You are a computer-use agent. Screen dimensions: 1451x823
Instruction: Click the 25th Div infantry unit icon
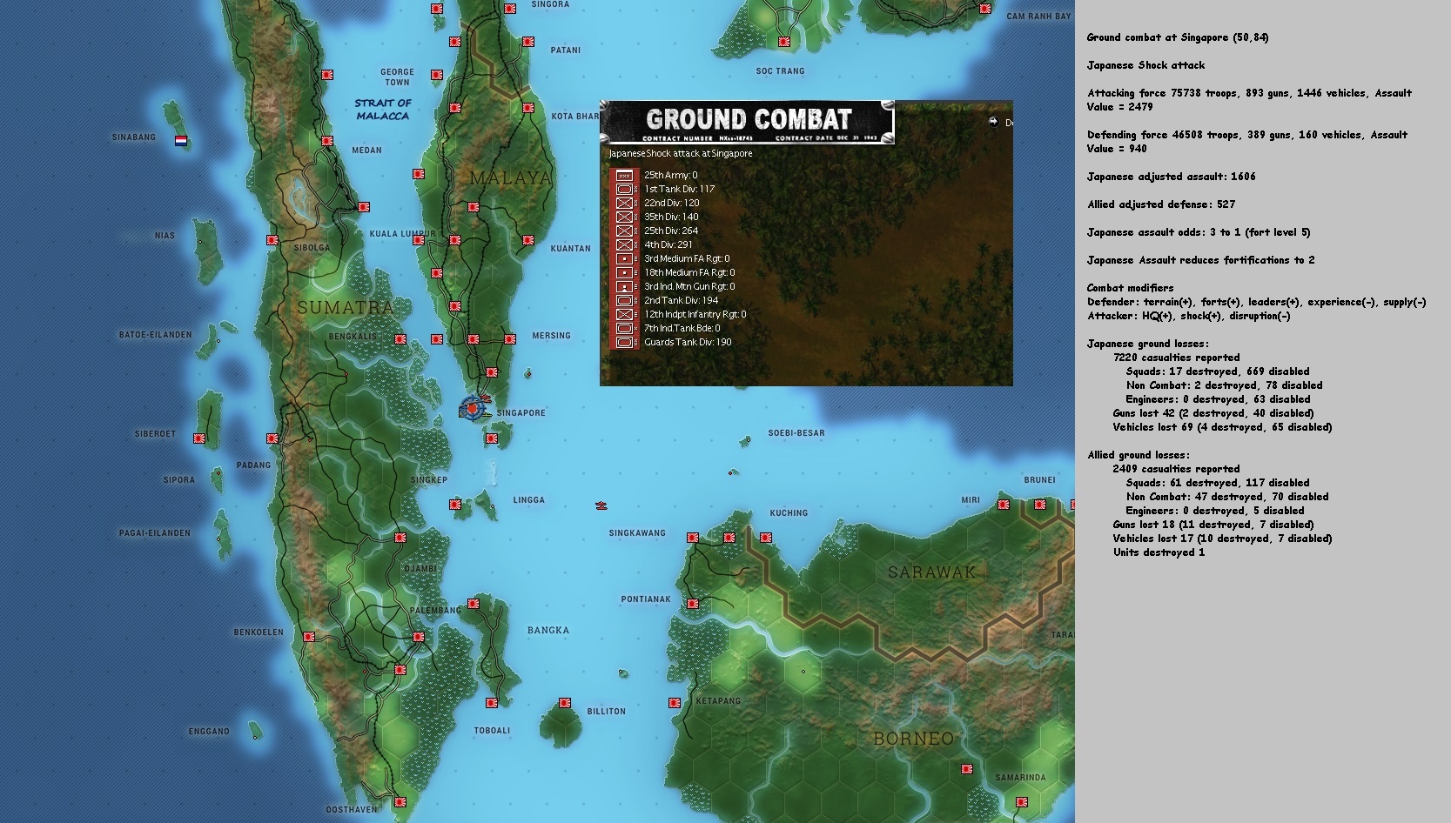[x=623, y=231]
